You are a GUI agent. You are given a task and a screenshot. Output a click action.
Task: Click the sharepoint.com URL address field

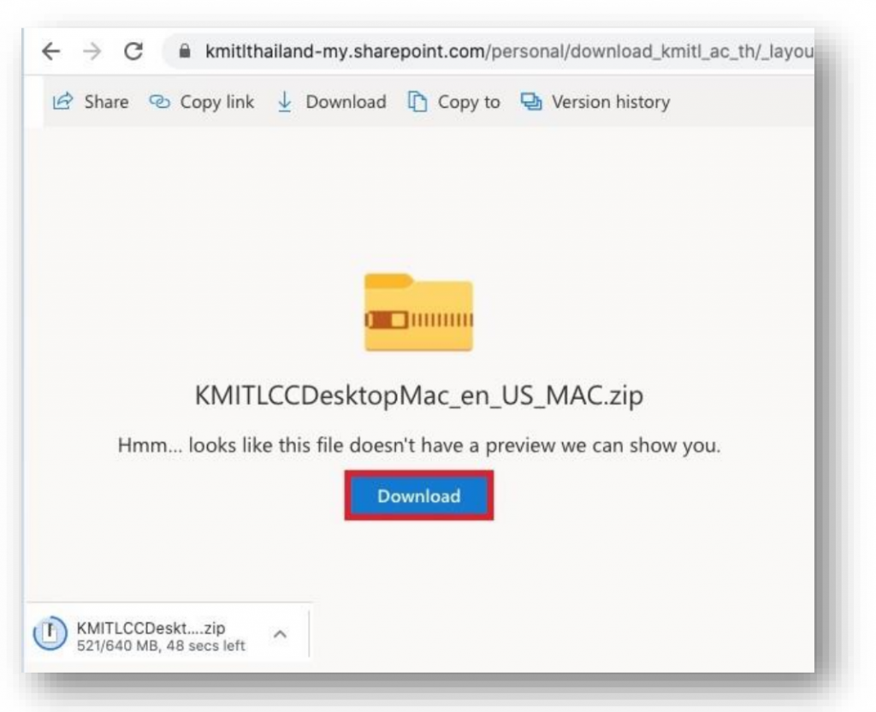(x=505, y=51)
